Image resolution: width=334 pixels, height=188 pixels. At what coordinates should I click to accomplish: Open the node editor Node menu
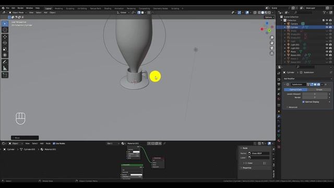pos(48,144)
